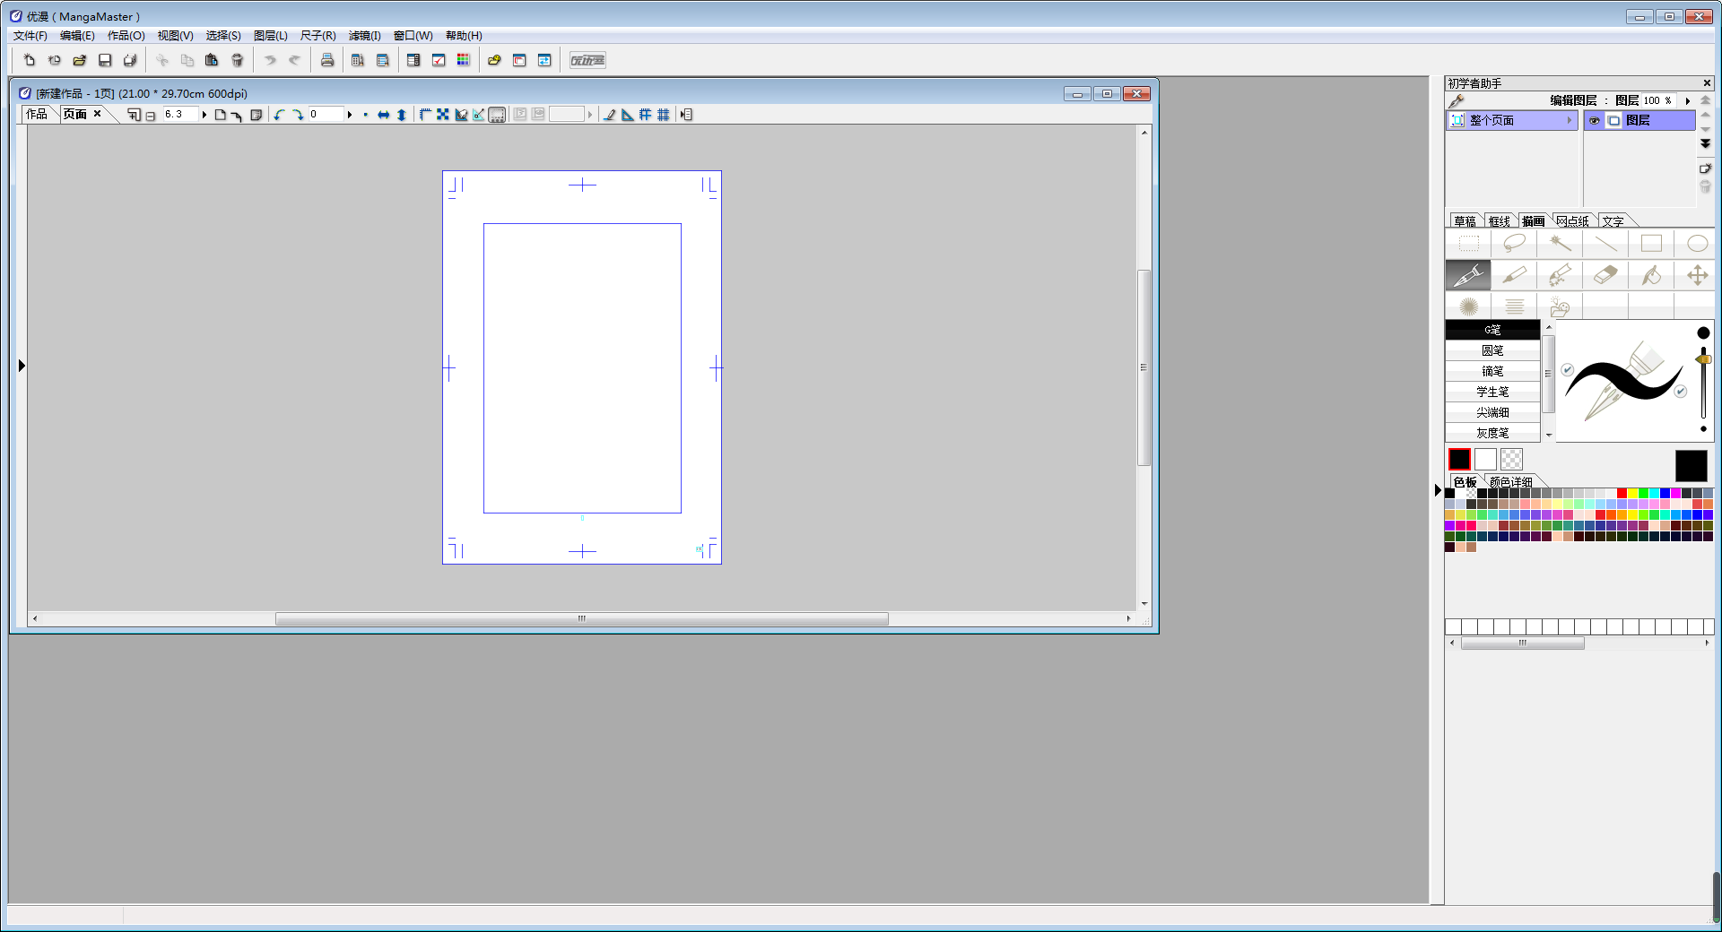
Task: Toggle the grid display icon in page toolbar
Action: click(663, 115)
